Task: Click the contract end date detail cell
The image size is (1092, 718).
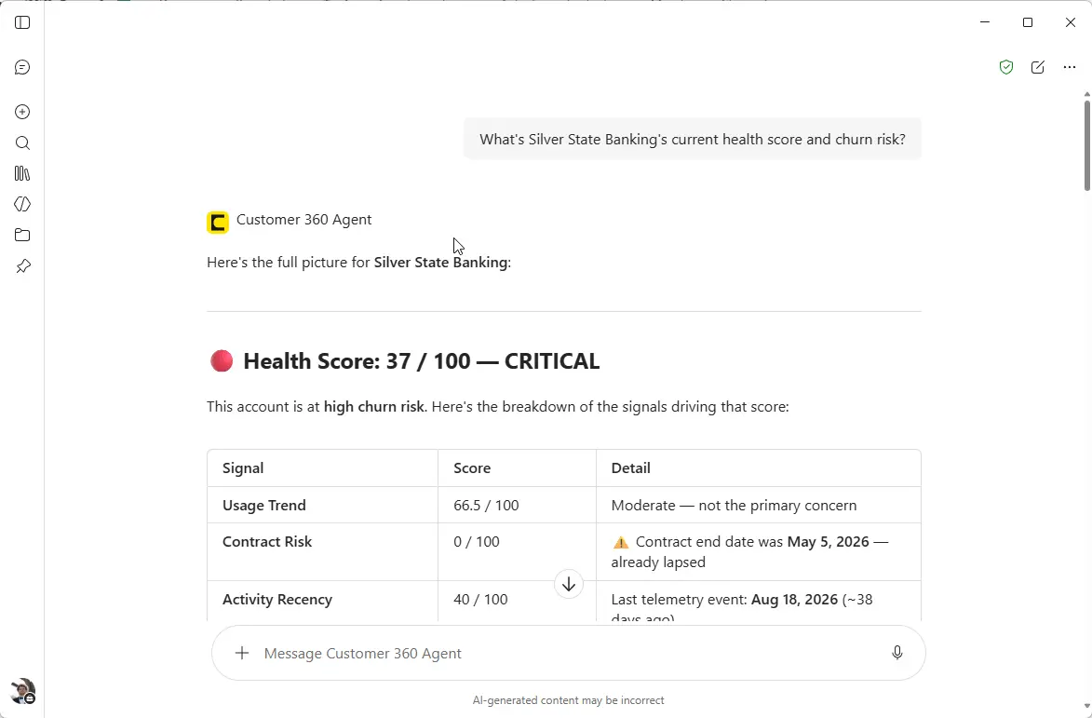Action: pos(759,551)
